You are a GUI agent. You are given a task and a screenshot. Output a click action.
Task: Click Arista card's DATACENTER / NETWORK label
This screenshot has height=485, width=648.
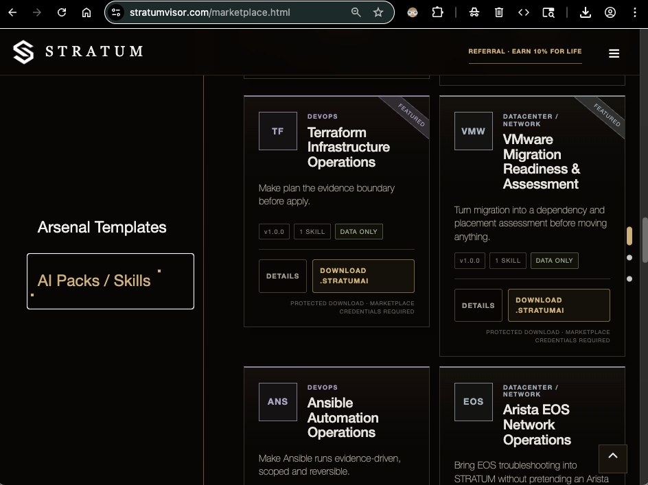[x=530, y=391]
